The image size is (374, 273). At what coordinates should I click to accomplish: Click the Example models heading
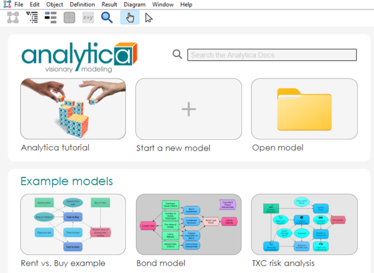point(67,181)
